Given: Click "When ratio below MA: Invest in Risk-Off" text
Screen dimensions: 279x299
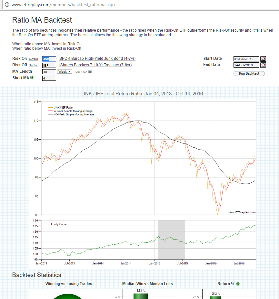Looking at the screenshot, I should 47,48.
